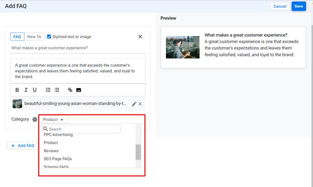Viewport: 313px width, 187px height.
Task: Select Schema FAQs category option
Action: tap(56, 166)
